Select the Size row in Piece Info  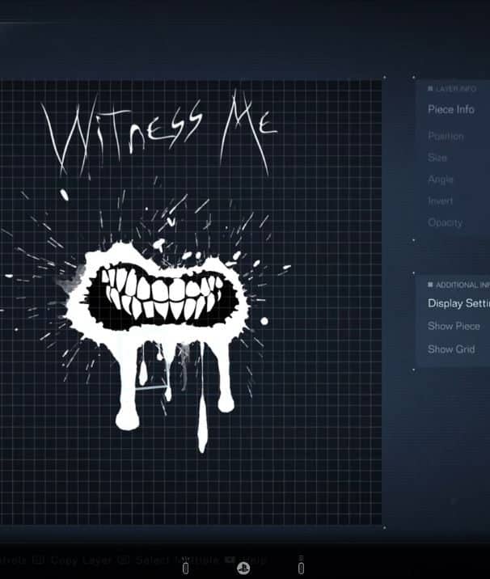coord(437,158)
